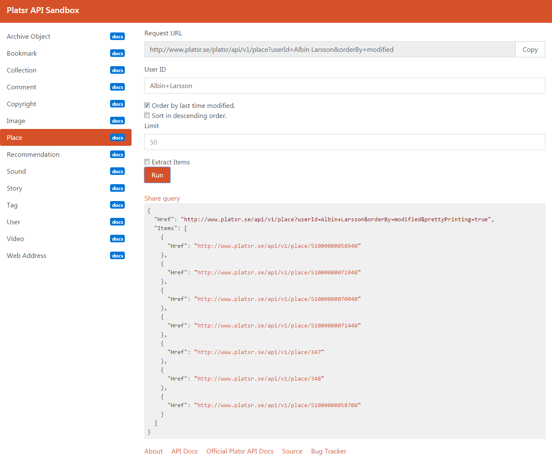
Task: Click the top-level Href response line
Action: pos(324,220)
